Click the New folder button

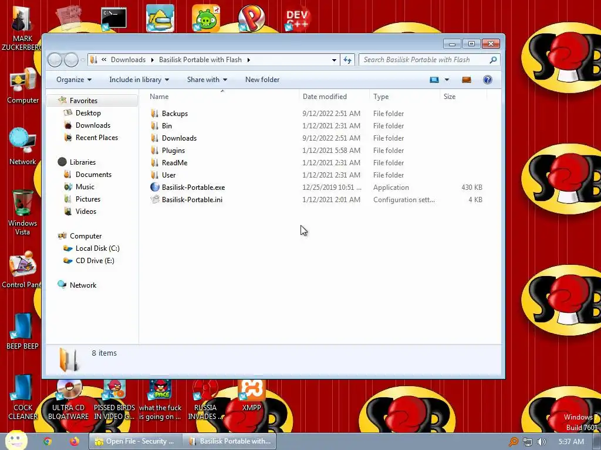262,80
